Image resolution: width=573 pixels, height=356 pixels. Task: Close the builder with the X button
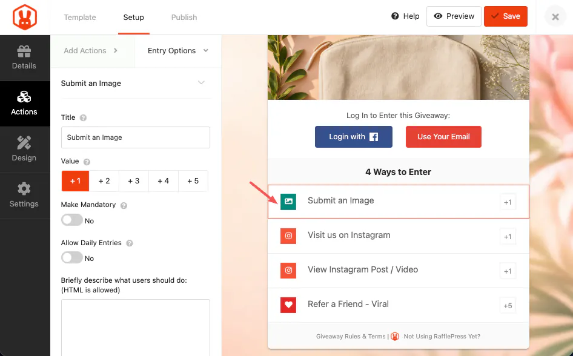(555, 17)
